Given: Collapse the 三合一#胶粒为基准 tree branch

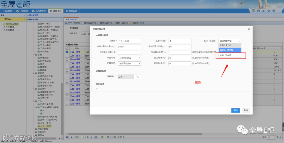Looking at the screenshot, I should pos(36,107).
